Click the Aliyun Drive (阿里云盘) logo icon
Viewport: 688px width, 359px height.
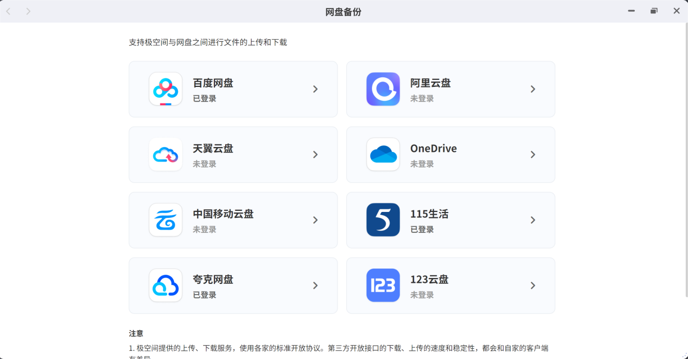[x=383, y=89]
